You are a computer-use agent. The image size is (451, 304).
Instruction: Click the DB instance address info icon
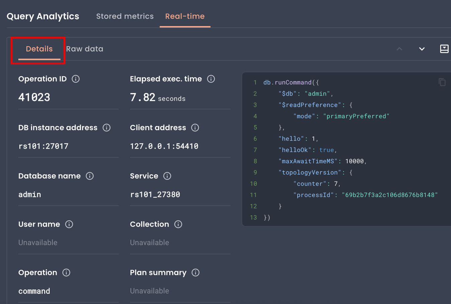coord(106,128)
